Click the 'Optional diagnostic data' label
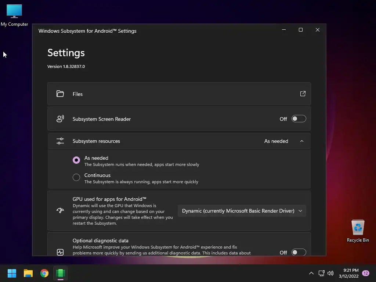 (x=101, y=241)
